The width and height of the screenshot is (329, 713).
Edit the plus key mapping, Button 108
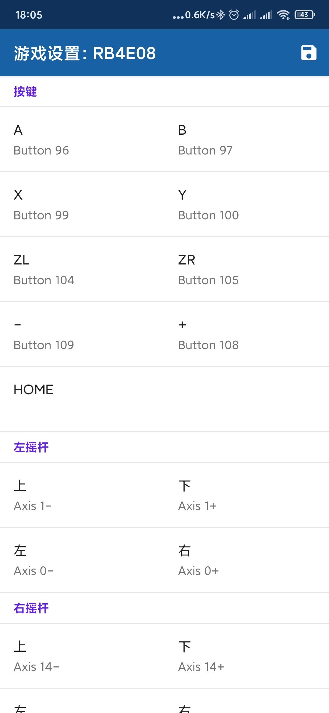coord(247,334)
